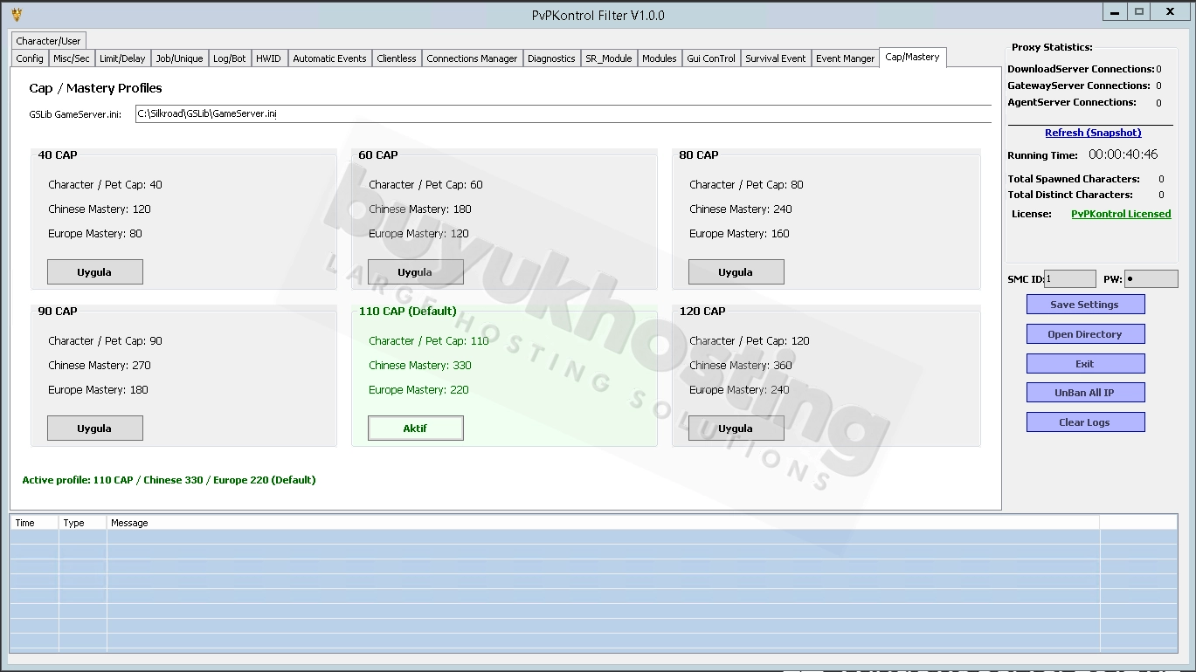Select the Job/Unique tab

[179, 58]
